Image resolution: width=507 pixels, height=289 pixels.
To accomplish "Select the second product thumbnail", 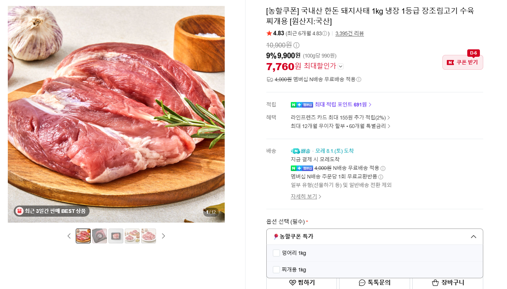I will (100, 236).
